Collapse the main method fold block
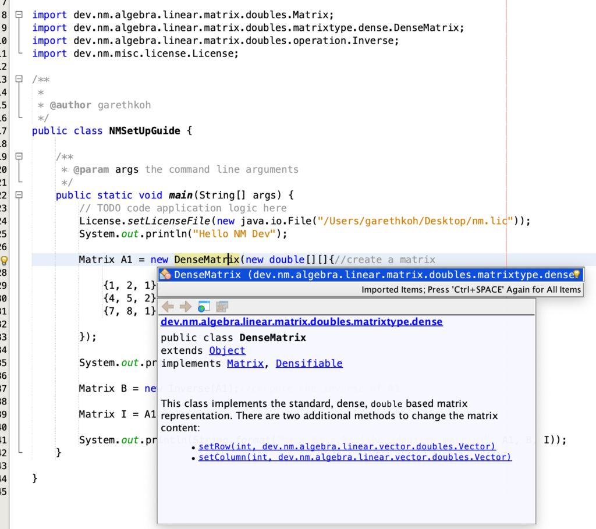The height and width of the screenshot is (529, 596). [x=18, y=195]
